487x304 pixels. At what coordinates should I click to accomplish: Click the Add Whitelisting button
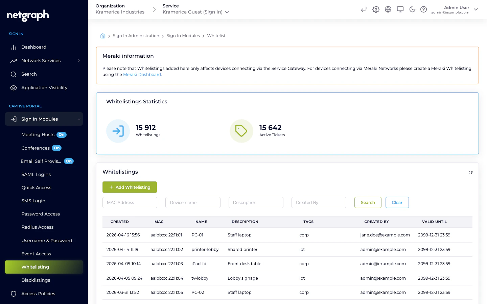pyautogui.click(x=130, y=187)
